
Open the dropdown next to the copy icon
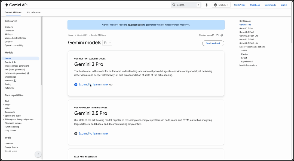pyautogui.click(x=110, y=43)
